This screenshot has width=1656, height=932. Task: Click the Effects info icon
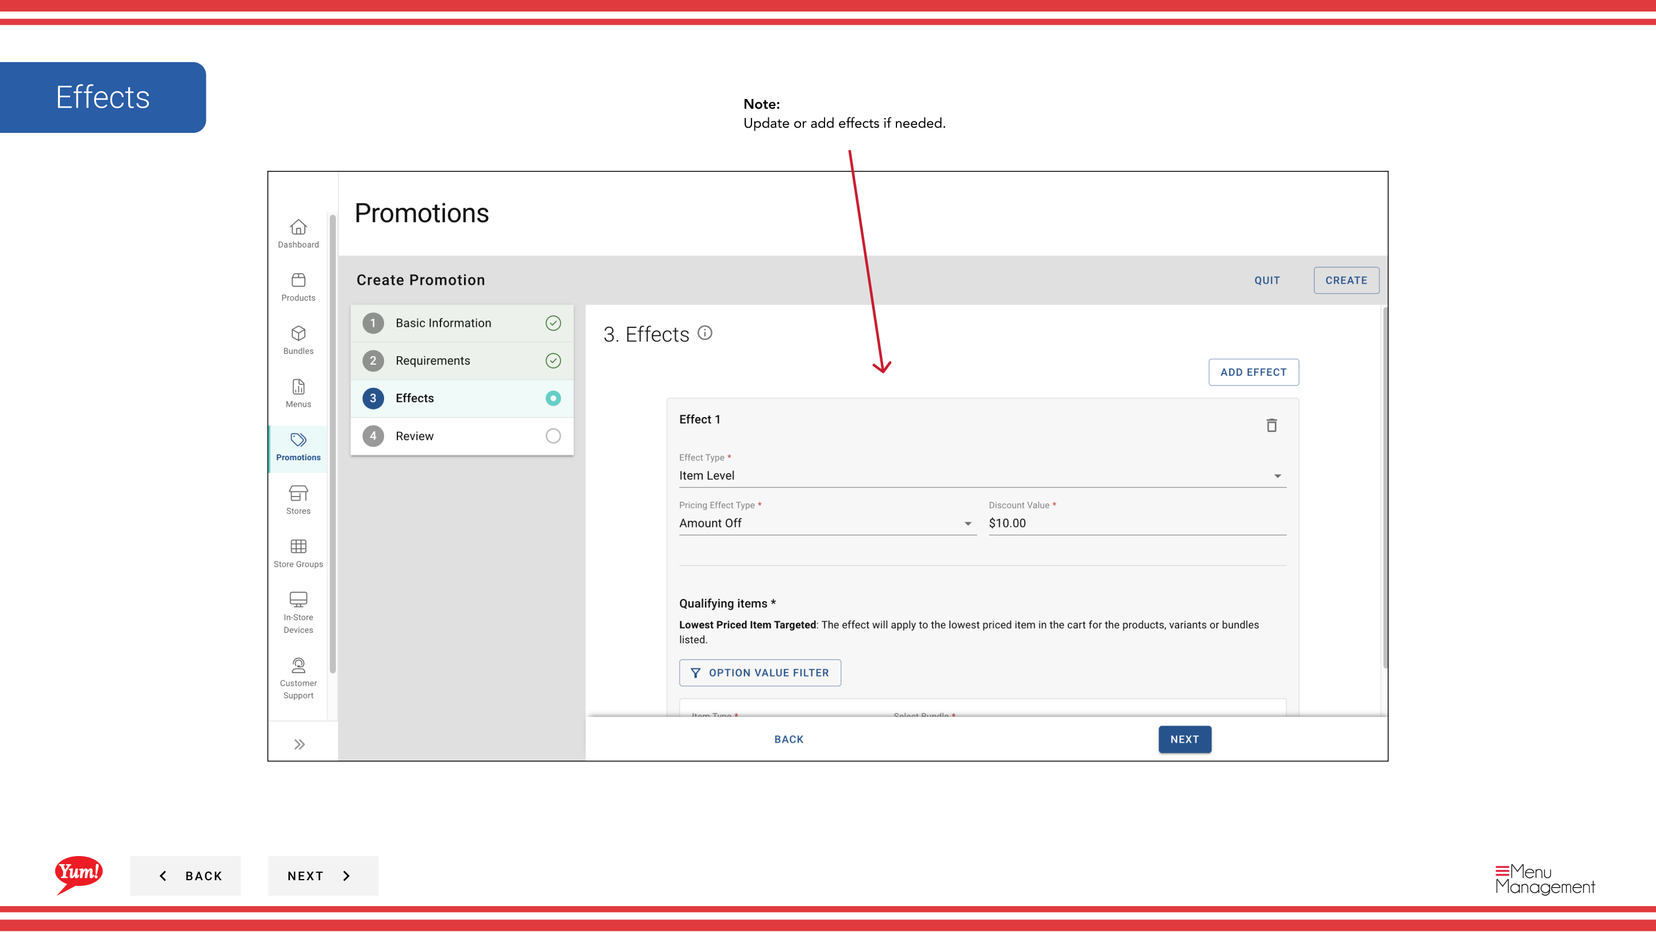point(705,333)
